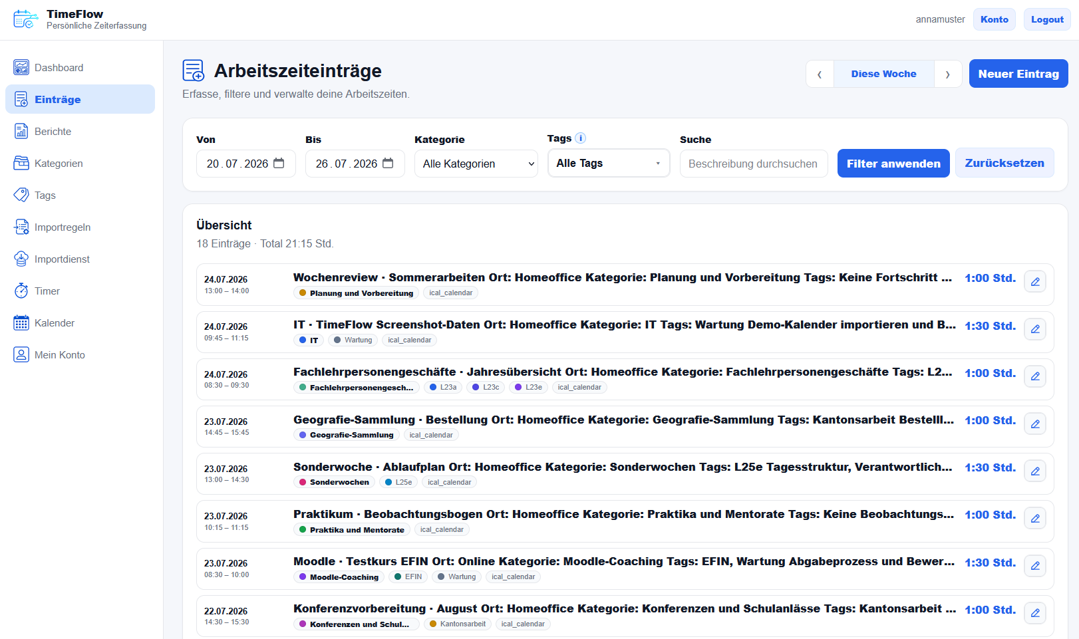Click the L25e tag chip

click(398, 482)
